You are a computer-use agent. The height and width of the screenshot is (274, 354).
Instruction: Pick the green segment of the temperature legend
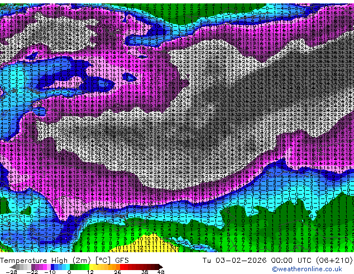point(80,267)
